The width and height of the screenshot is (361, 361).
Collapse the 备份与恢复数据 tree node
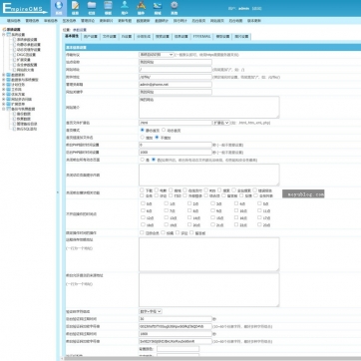[4, 109]
